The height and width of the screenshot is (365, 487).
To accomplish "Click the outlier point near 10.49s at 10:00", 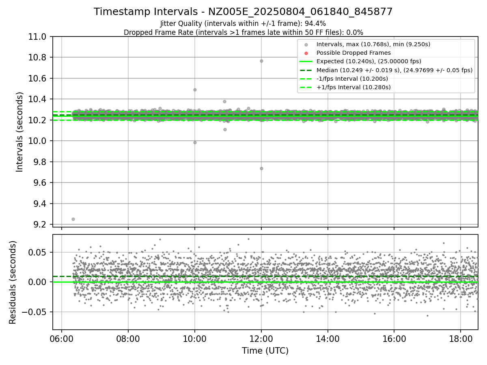I will (195, 90).
